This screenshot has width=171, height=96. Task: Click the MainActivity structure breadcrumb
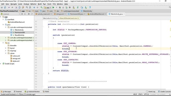coord(50,18)
